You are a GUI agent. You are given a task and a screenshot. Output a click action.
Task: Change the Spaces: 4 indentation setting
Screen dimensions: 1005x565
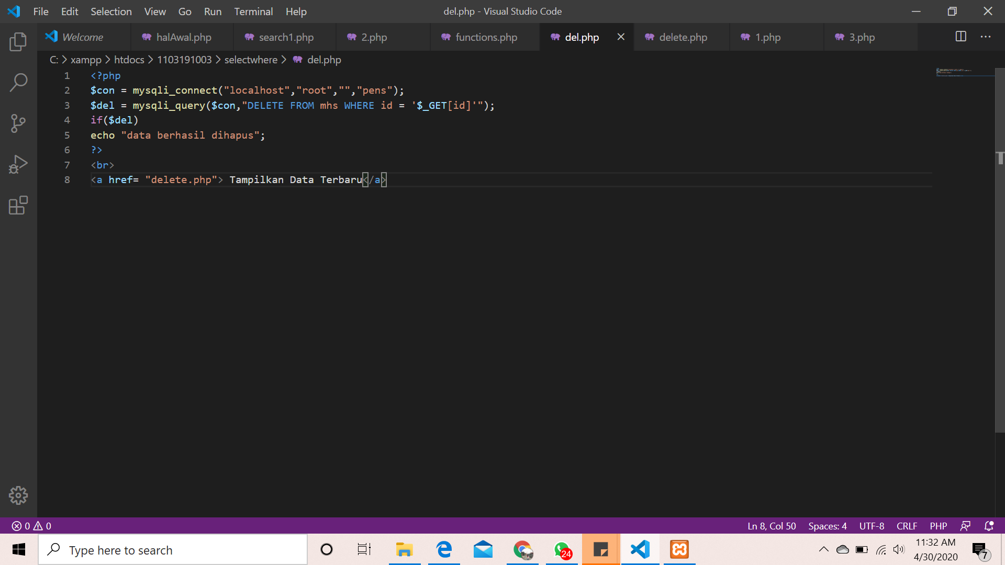coord(827,526)
